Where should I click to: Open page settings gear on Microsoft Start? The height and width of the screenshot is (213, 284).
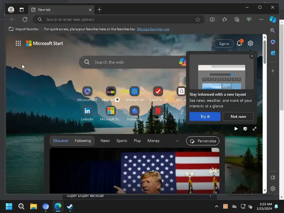point(250,43)
